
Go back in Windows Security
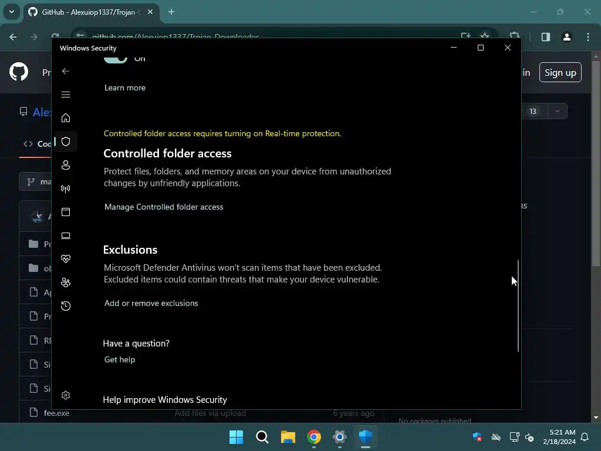tap(66, 71)
